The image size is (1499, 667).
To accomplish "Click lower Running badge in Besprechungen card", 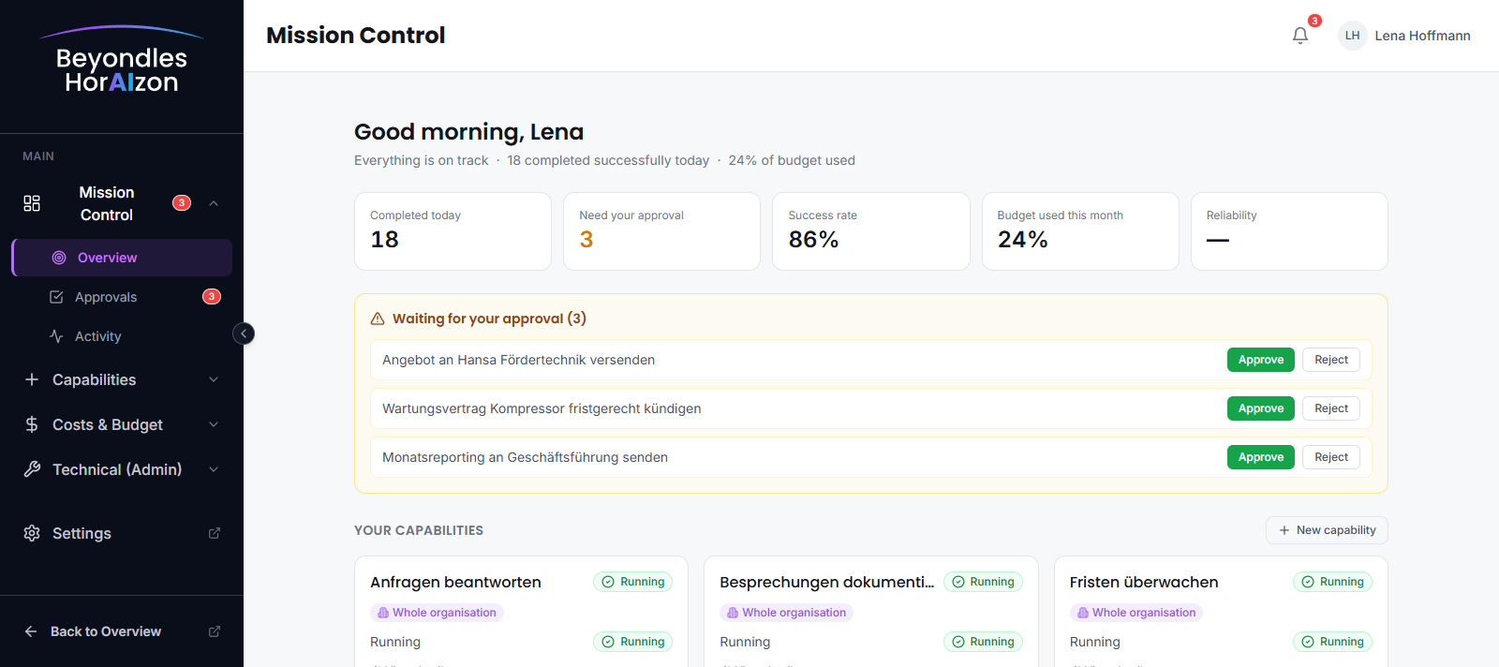I will coord(983,642).
